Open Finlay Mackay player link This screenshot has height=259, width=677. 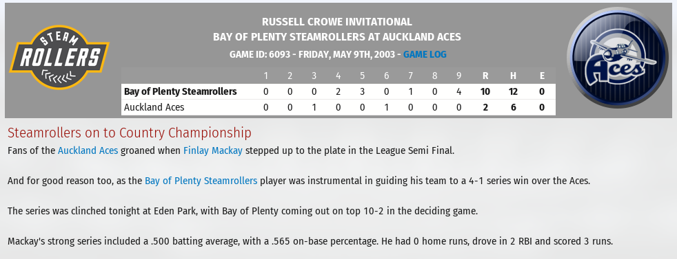(213, 151)
